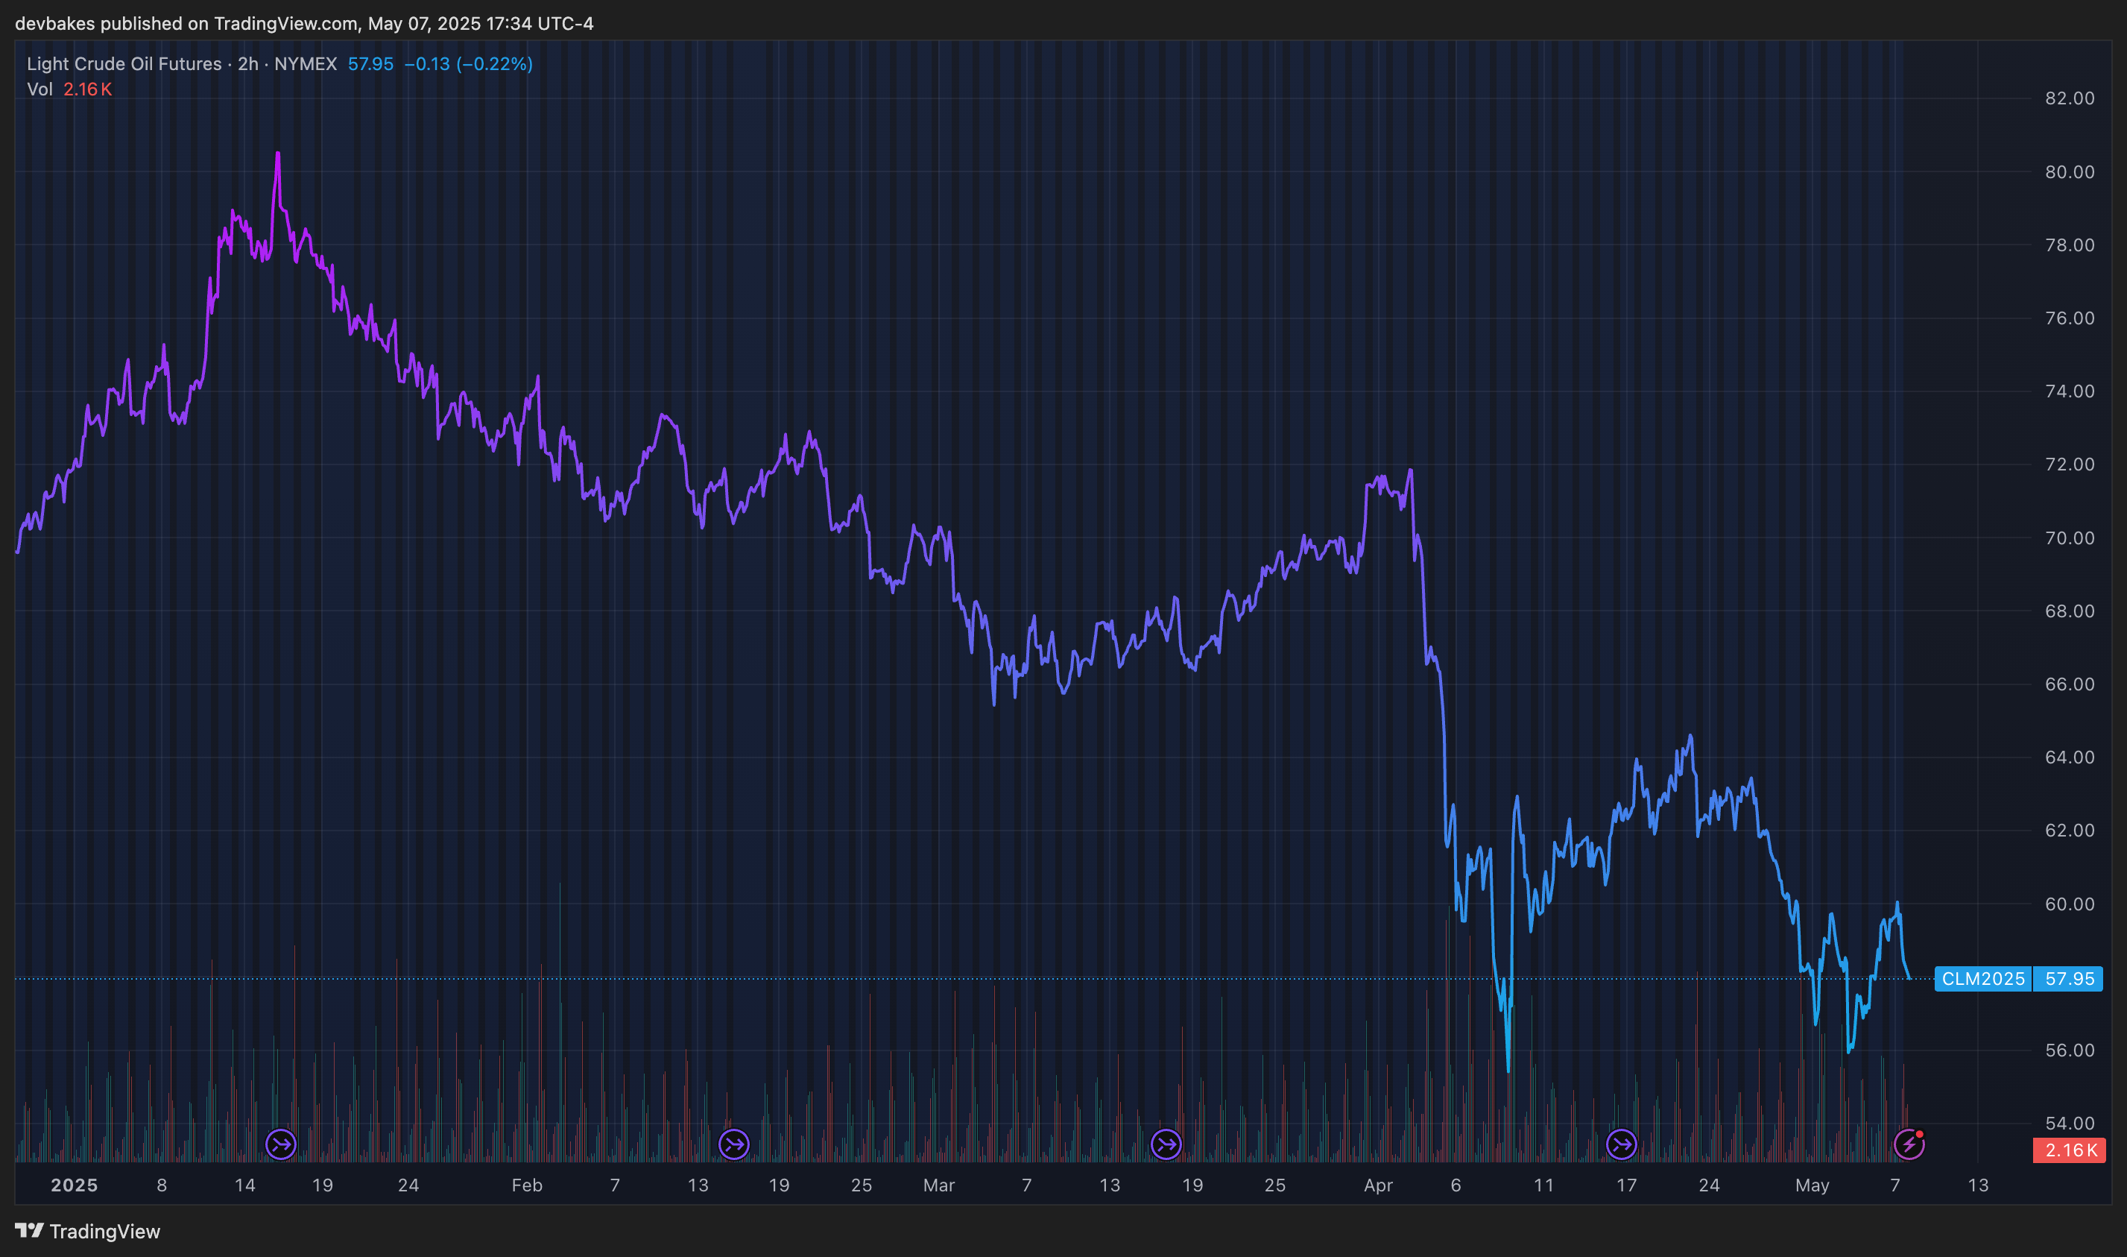This screenshot has width=2127, height=1257.
Task: Click the 82.00 level on the price axis
Action: point(2070,98)
